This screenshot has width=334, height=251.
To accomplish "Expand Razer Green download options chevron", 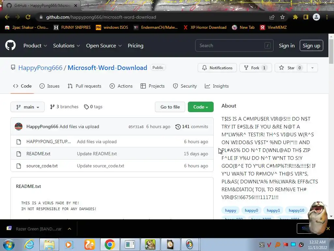I will [x=69, y=229].
